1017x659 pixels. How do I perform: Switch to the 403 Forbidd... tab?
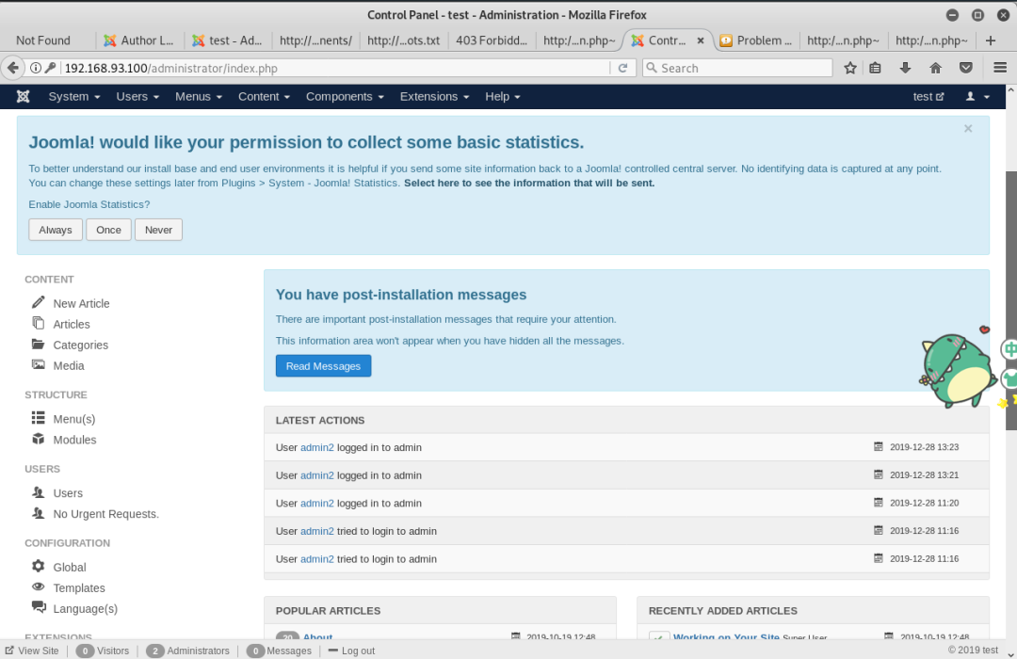[x=492, y=40]
